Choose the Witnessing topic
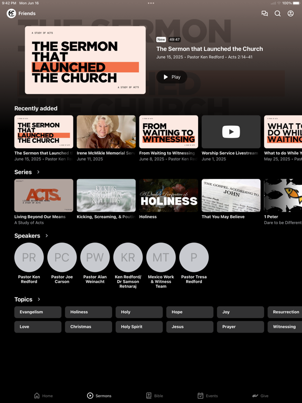Image resolution: width=302 pixels, height=403 pixels. [x=285, y=327]
